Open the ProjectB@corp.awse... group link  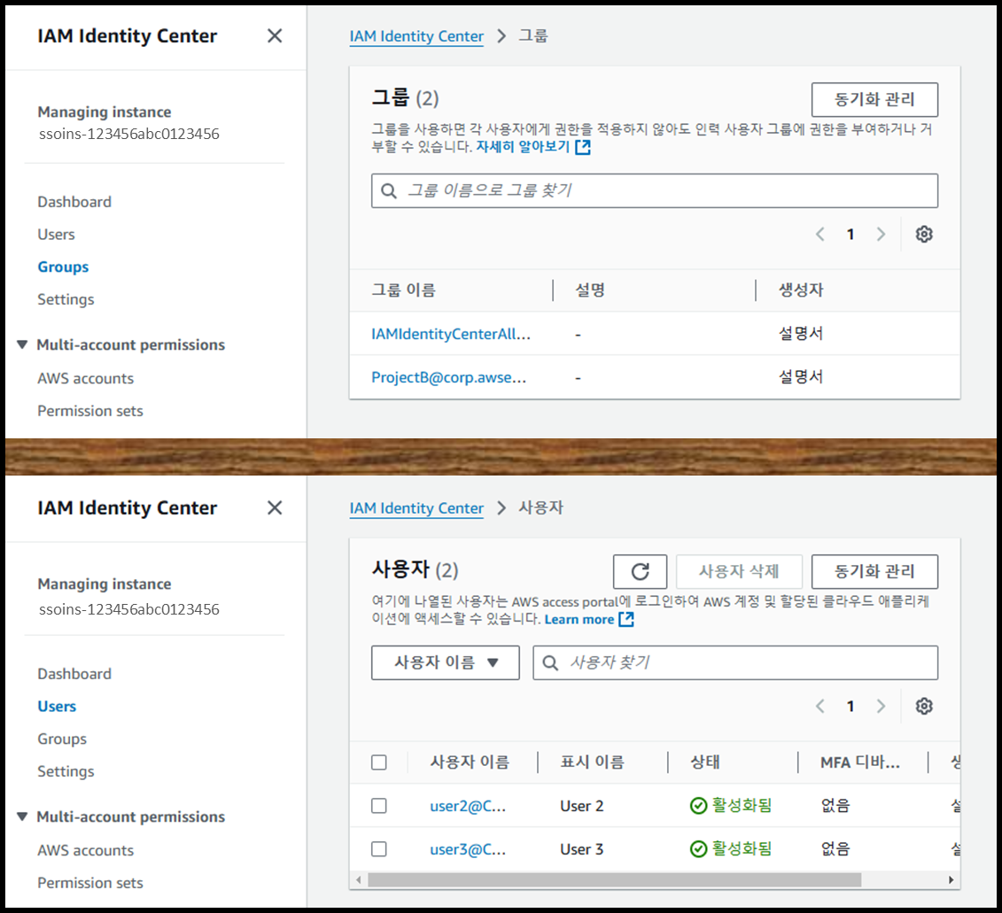pos(448,377)
